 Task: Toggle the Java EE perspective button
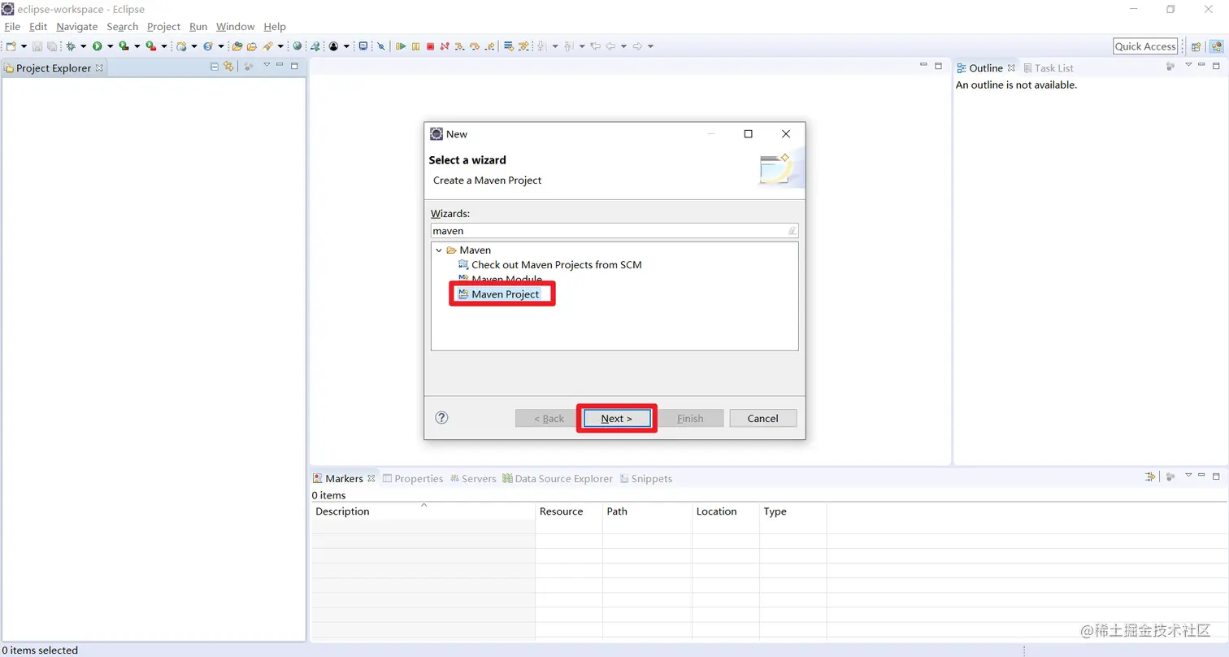(x=1215, y=46)
